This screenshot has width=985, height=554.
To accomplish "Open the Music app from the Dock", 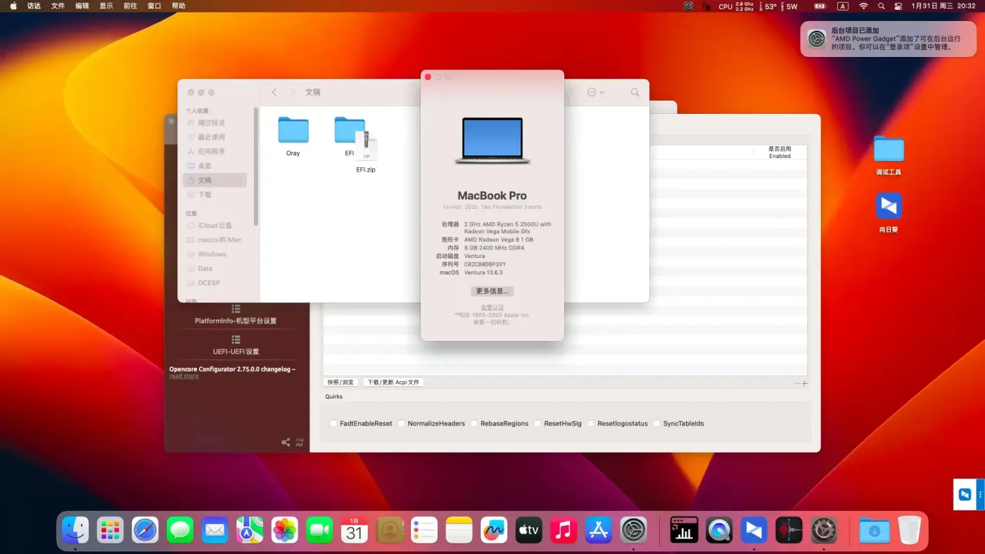I will click(563, 529).
